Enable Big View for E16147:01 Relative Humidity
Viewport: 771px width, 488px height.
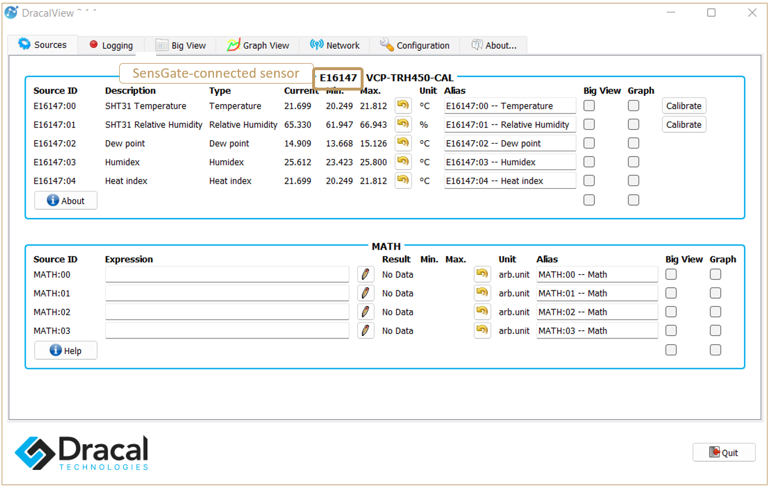point(589,124)
